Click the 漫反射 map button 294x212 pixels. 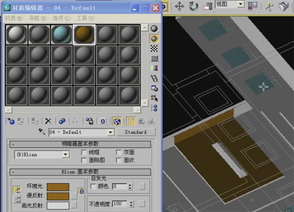point(74,196)
